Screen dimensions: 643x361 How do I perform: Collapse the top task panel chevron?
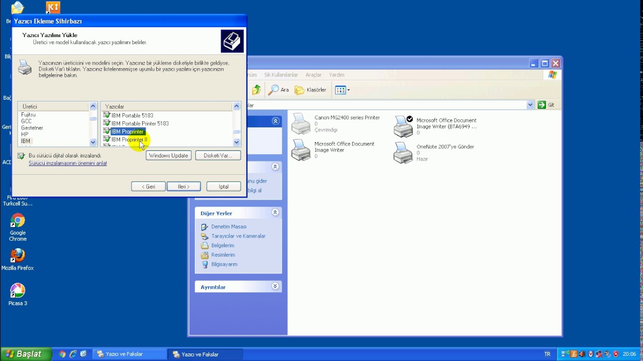click(x=275, y=121)
